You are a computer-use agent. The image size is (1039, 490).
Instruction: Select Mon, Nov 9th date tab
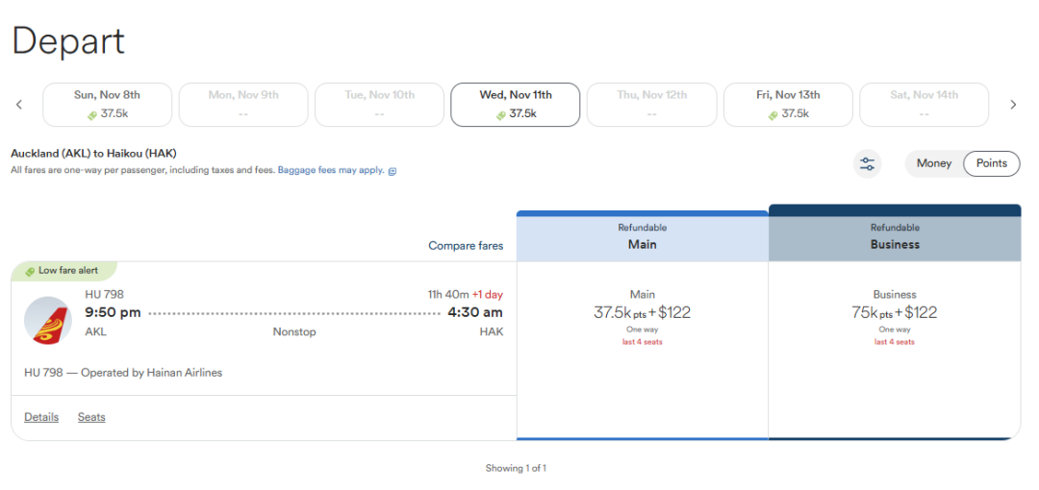[243, 105]
